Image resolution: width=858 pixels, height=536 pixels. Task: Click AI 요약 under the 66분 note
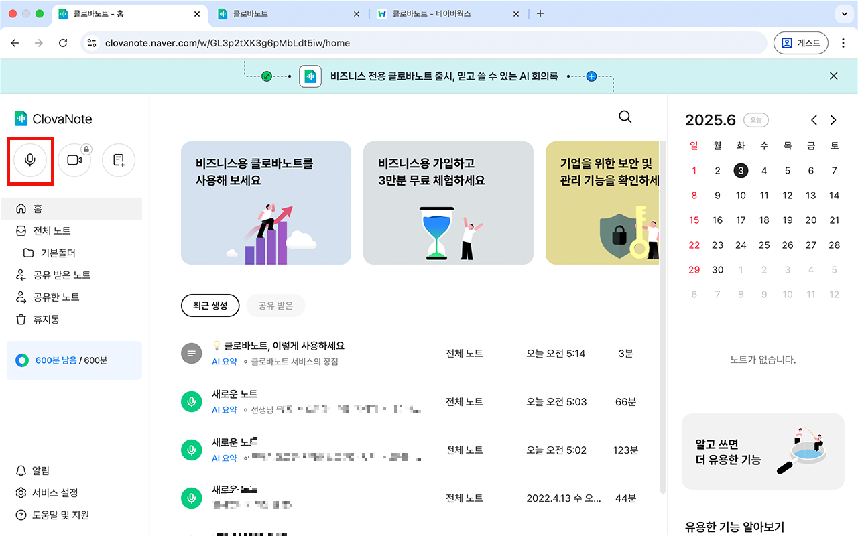tap(225, 410)
